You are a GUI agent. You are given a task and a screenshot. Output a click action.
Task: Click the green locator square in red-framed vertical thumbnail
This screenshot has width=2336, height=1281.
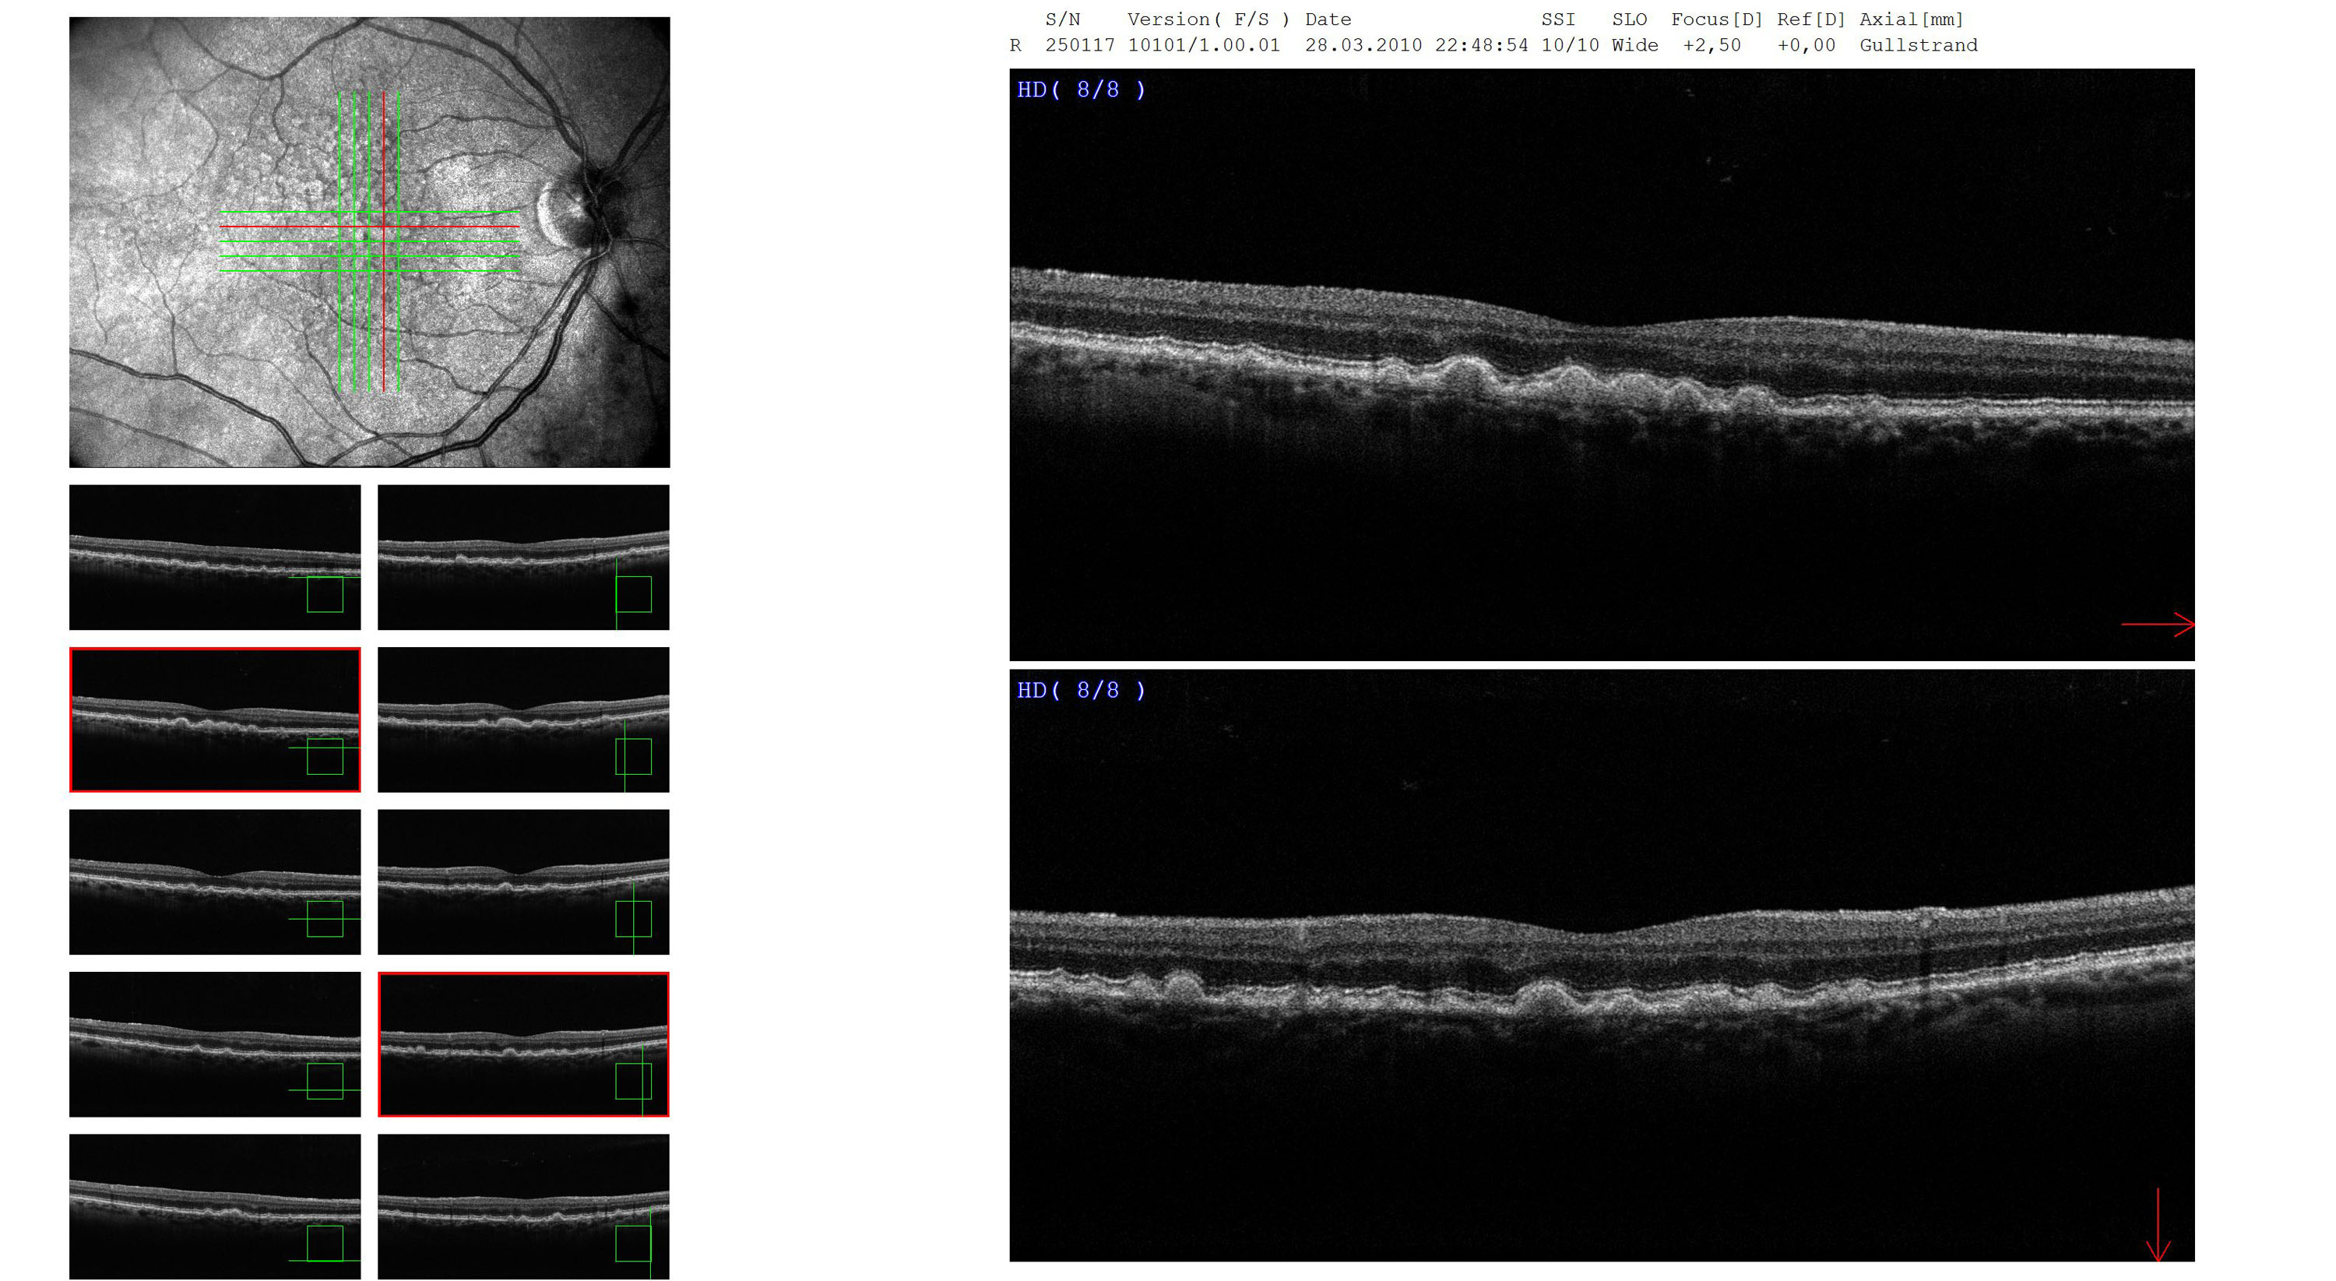pyautogui.click(x=633, y=1082)
